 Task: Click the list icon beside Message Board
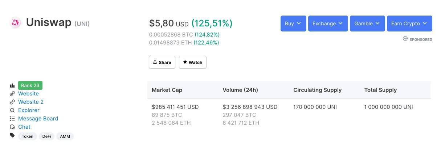coord(12,119)
